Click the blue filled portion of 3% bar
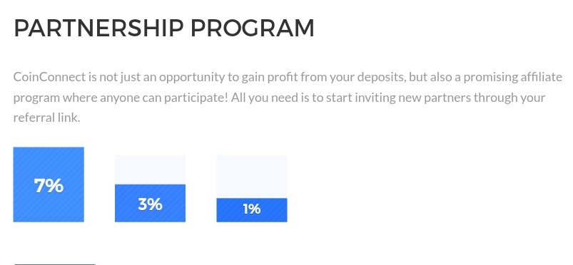The height and width of the screenshot is (265, 573). (150, 203)
